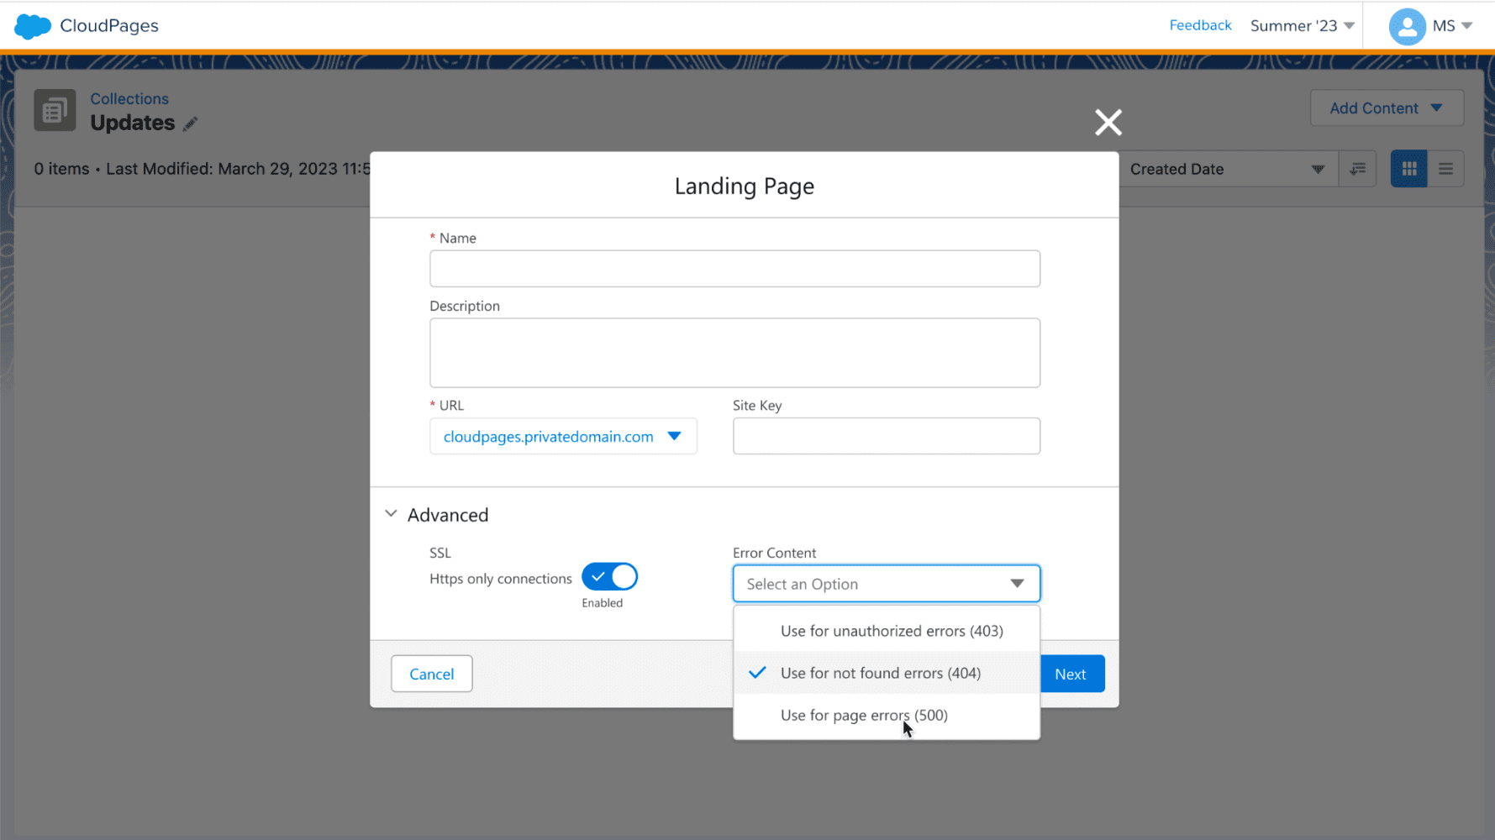
Task: Select Use for unauthorized errors (403)
Action: [891, 631]
